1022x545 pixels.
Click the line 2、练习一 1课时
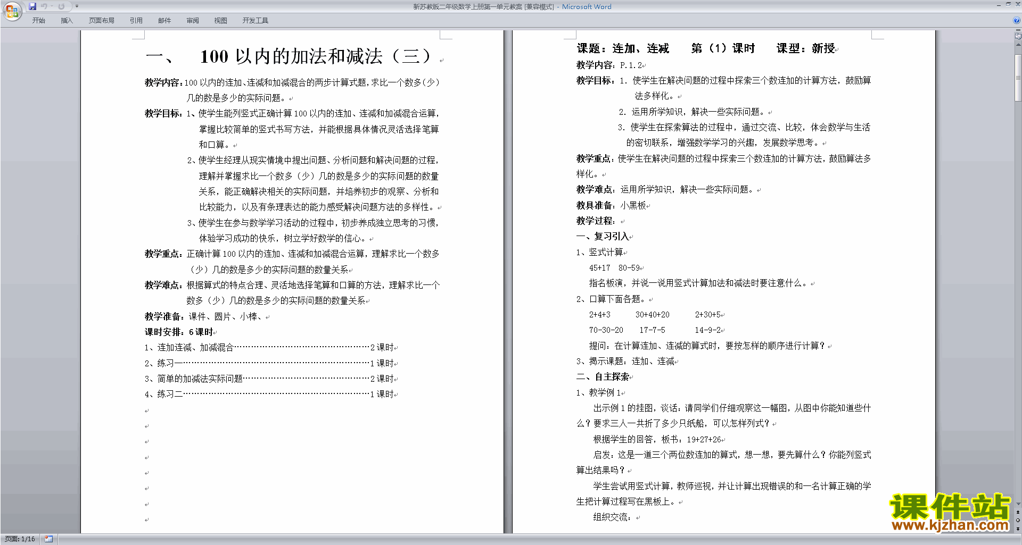coord(269,364)
